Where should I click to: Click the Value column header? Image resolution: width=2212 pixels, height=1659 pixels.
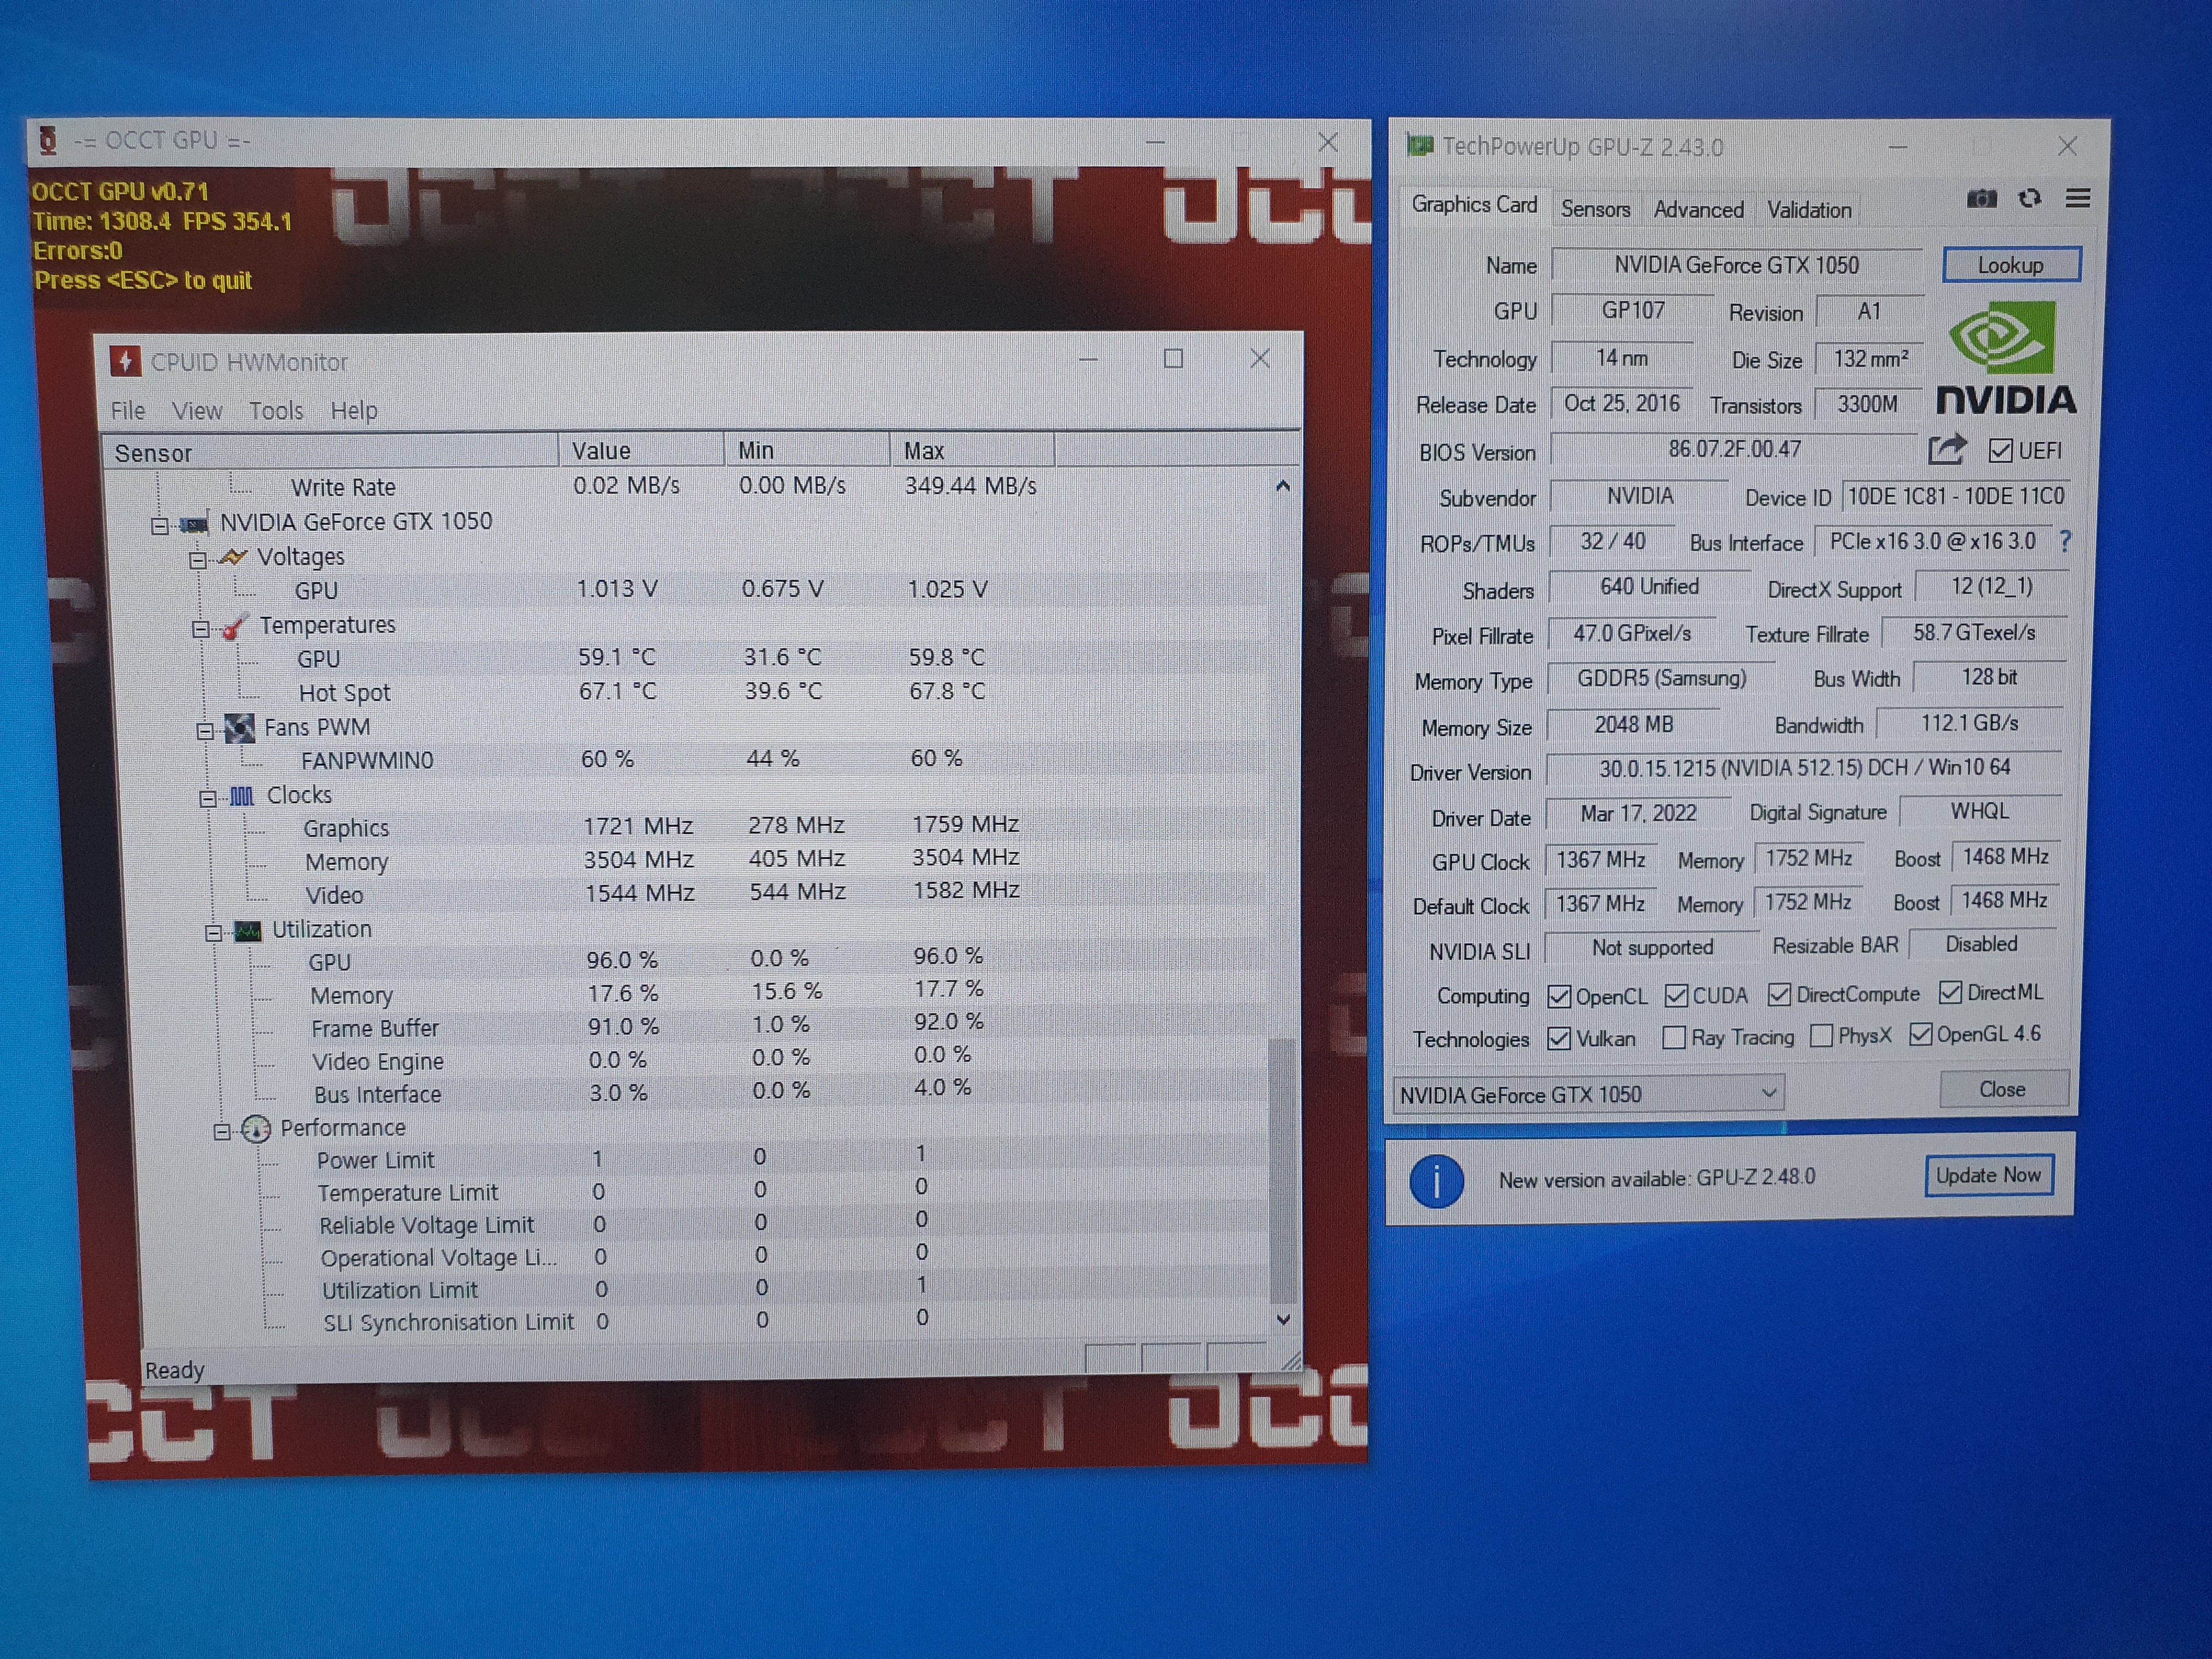tap(641, 450)
